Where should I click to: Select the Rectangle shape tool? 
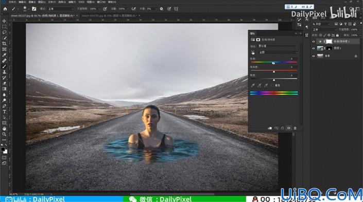click(x=4, y=123)
